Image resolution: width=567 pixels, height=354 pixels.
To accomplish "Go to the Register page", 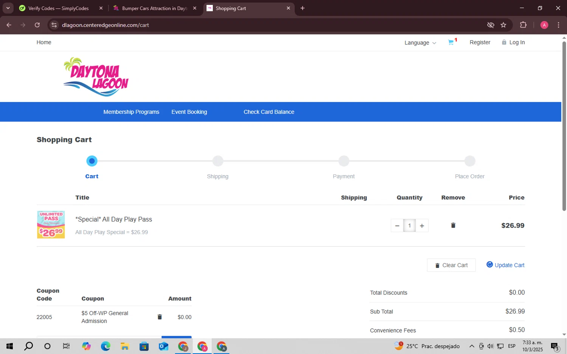I will (480, 42).
